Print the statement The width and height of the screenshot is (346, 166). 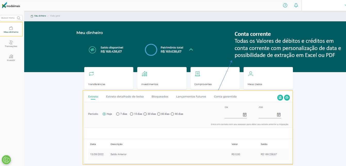tap(287, 97)
